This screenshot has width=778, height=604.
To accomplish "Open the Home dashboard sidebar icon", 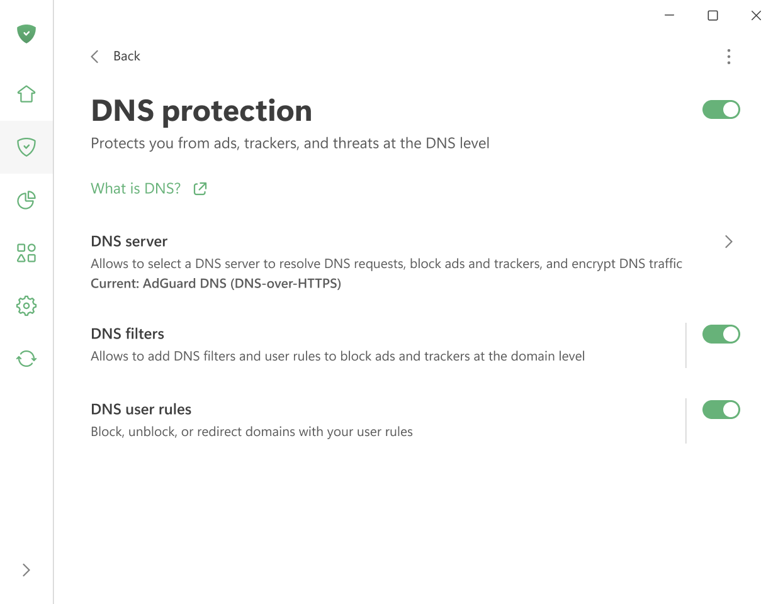I will click(26, 93).
